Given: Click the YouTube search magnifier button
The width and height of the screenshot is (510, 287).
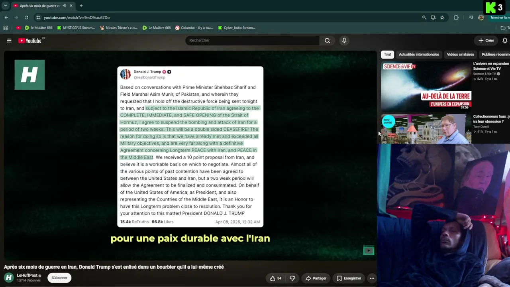Looking at the screenshot, I should tap(327, 40).
